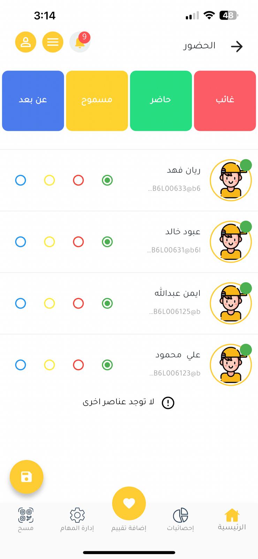The width and height of the screenshot is (258, 559).
Task: Select the blue remote radio for ايمن عبدالله
Action: pyautogui.click(x=21, y=303)
